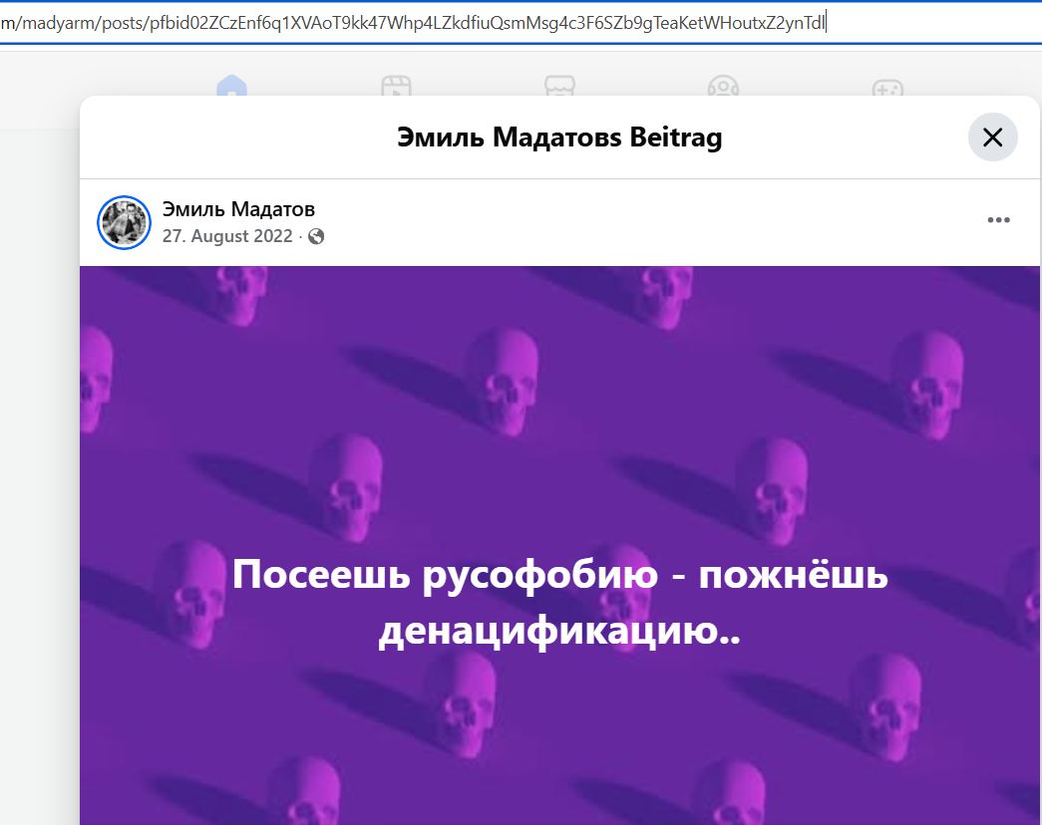Image resolution: width=1042 pixels, height=825 pixels.
Task: Click the post text line 'денацификацию..'
Action: pyautogui.click(x=559, y=631)
